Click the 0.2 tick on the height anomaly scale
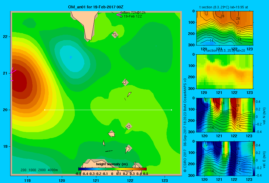The width and height of the screenshot is (269, 183). pos(125,174)
